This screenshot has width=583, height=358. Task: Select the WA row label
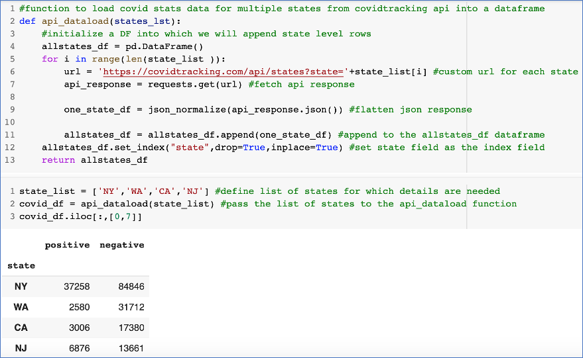[x=21, y=307]
